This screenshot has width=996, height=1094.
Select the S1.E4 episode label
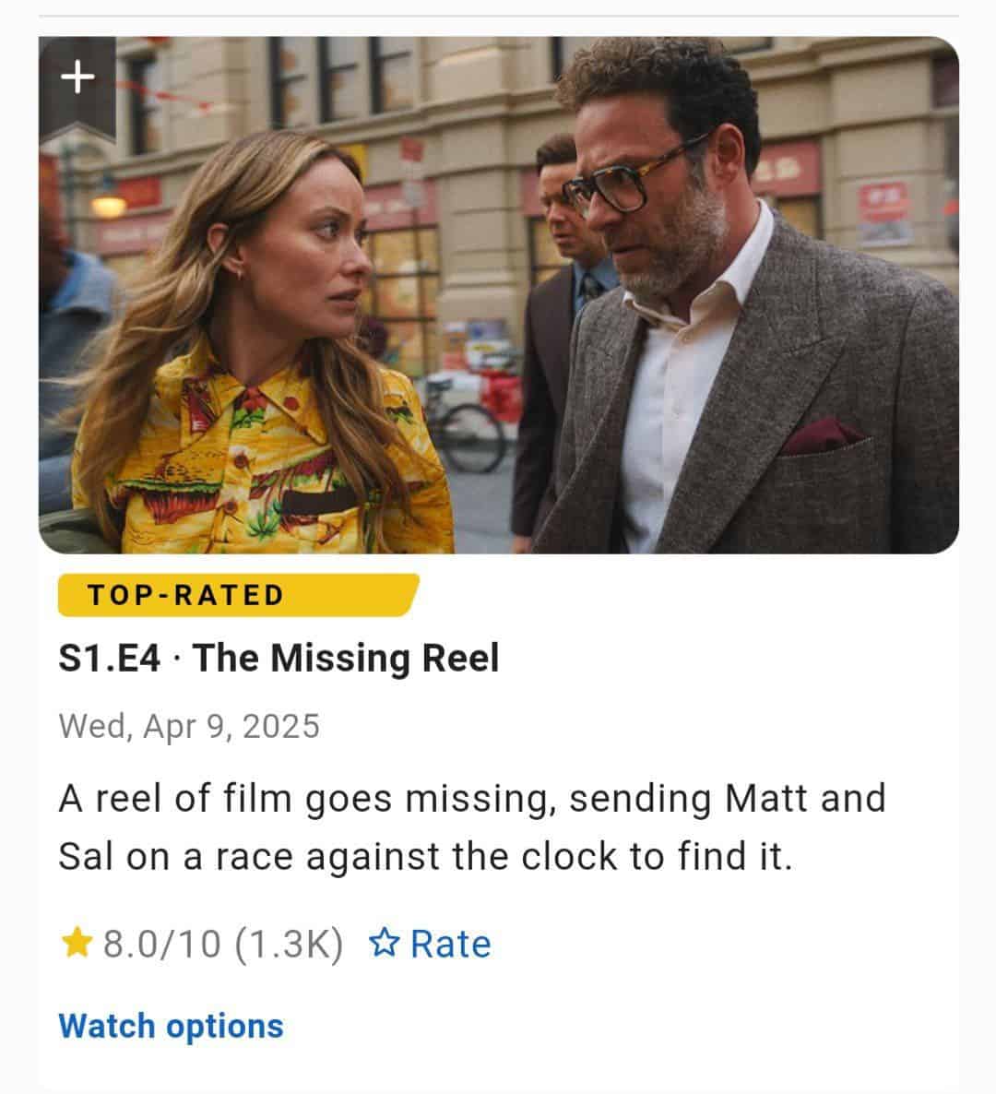(110, 658)
